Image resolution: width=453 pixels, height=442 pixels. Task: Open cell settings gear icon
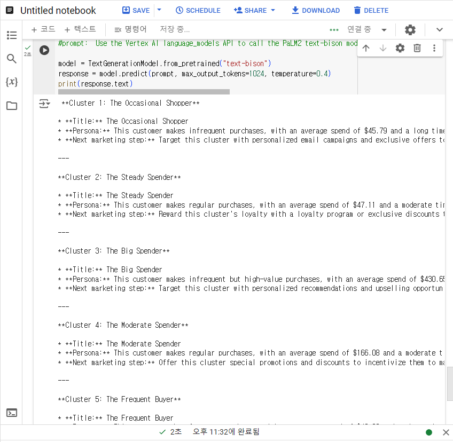pyautogui.click(x=400, y=48)
